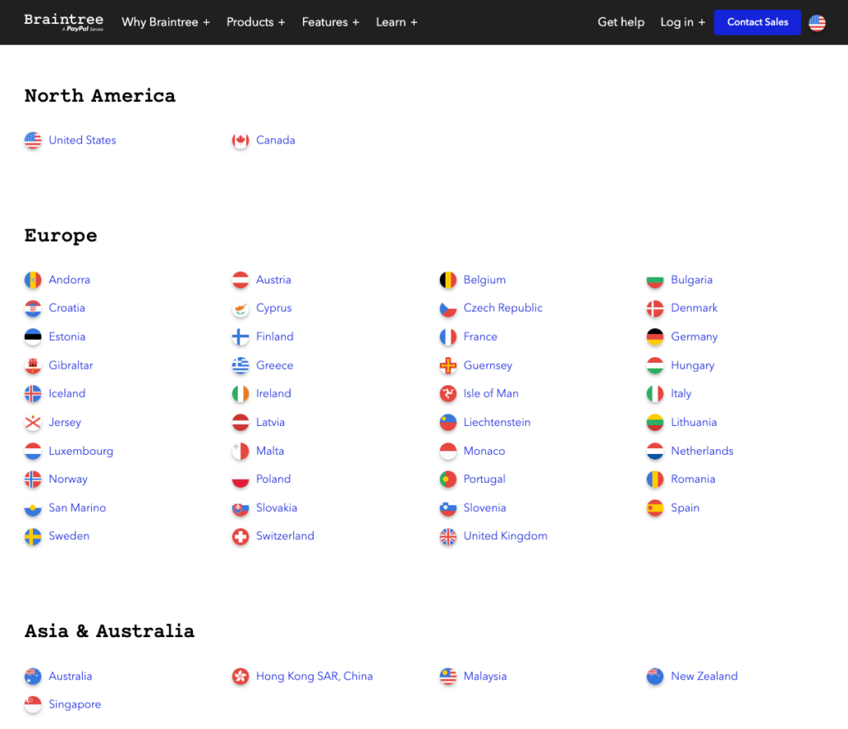This screenshot has height=729, width=848.
Task: Select the Switzerland flag icon
Action: coord(241,537)
